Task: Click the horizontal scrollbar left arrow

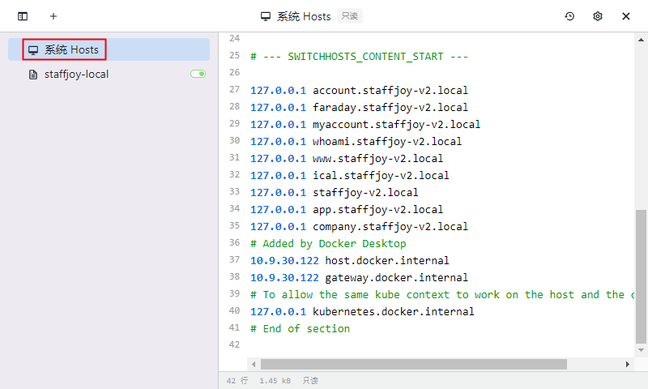Action: click(x=254, y=364)
